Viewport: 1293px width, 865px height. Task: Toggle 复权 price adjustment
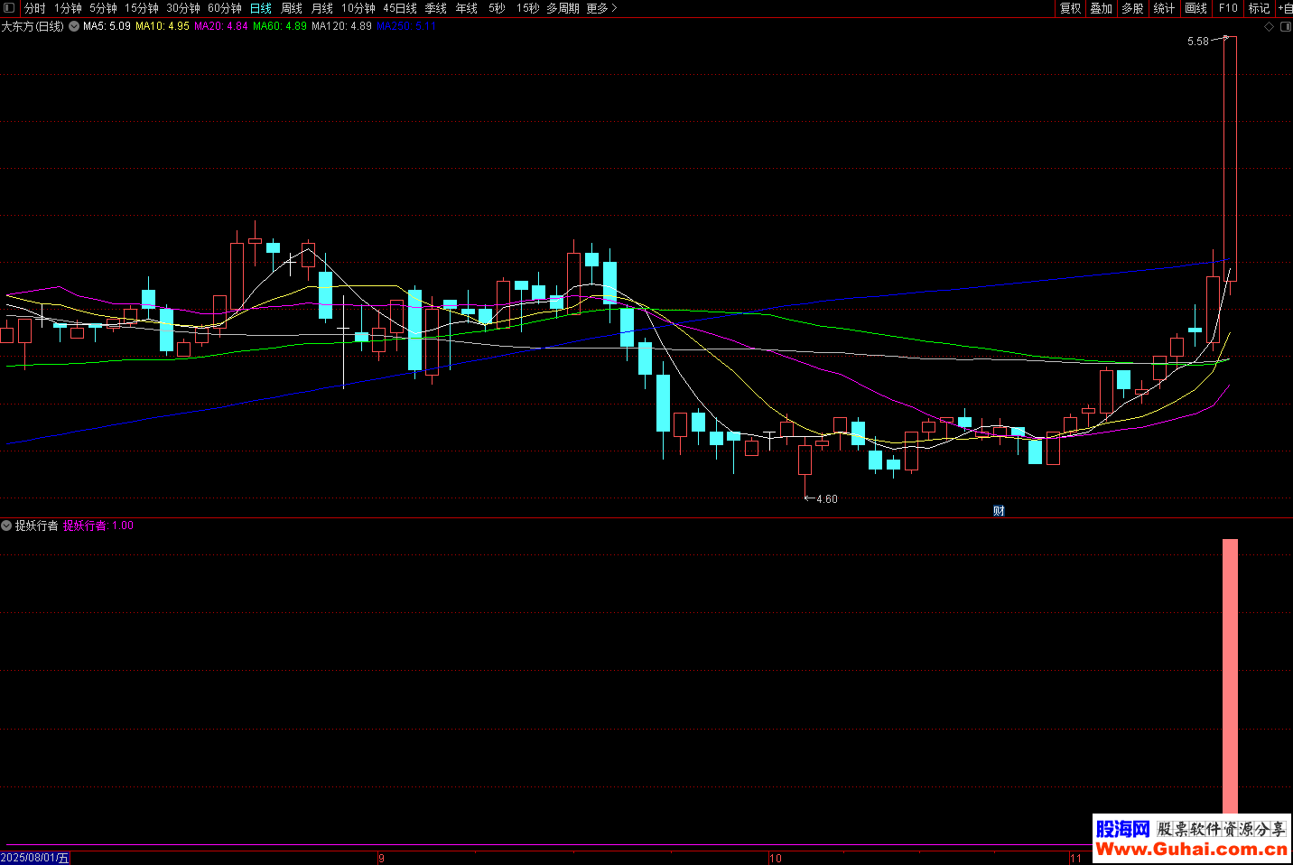pos(1070,8)
